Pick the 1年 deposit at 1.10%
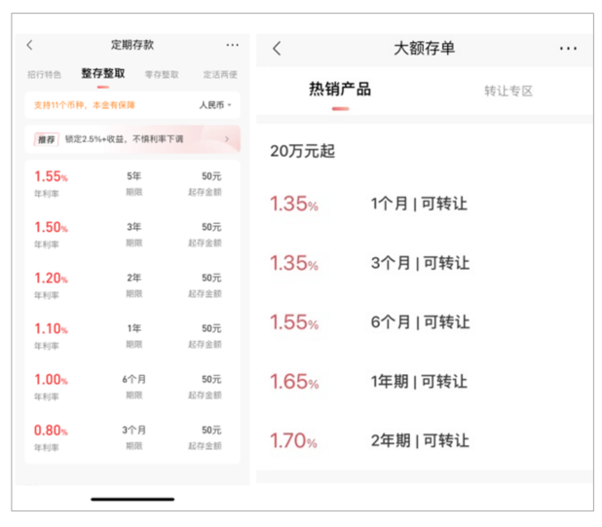The image size is (602, 527). [132, 335]
